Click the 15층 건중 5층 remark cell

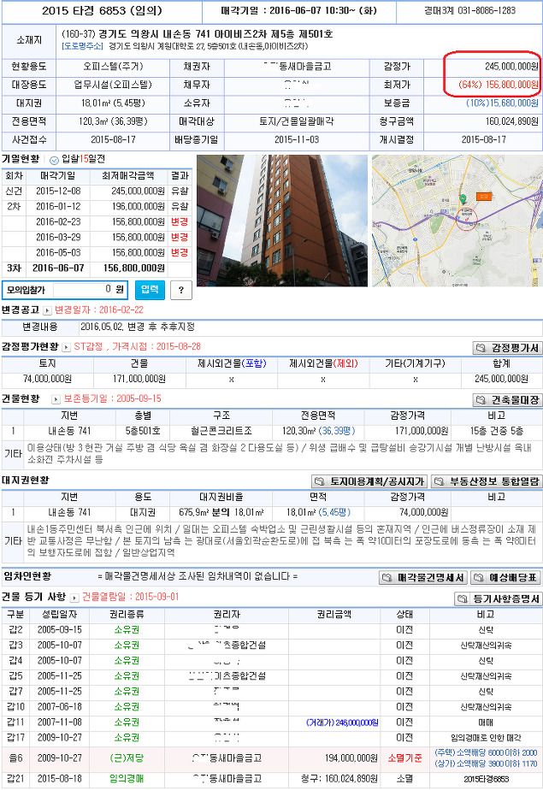click(x=497, y=431)
